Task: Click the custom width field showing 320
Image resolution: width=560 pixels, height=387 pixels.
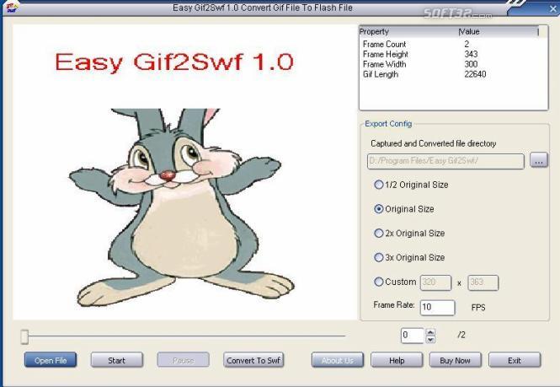Action: coord(435,282)
